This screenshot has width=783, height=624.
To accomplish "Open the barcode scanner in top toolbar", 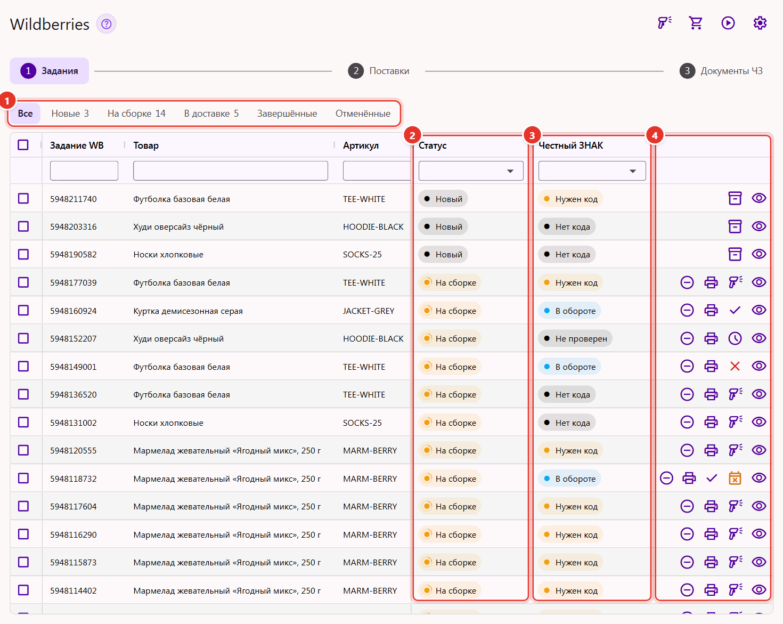I will [664, 23].
